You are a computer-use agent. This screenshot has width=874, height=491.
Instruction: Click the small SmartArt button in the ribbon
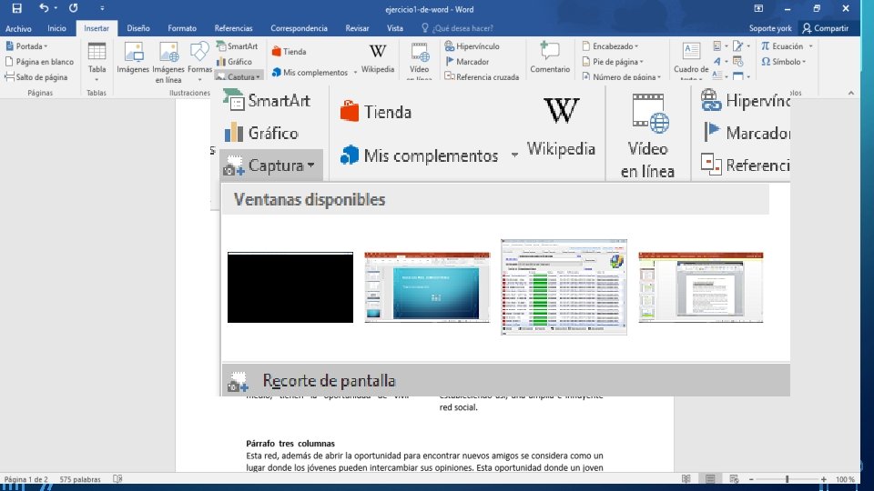click(x=237, y=46)
